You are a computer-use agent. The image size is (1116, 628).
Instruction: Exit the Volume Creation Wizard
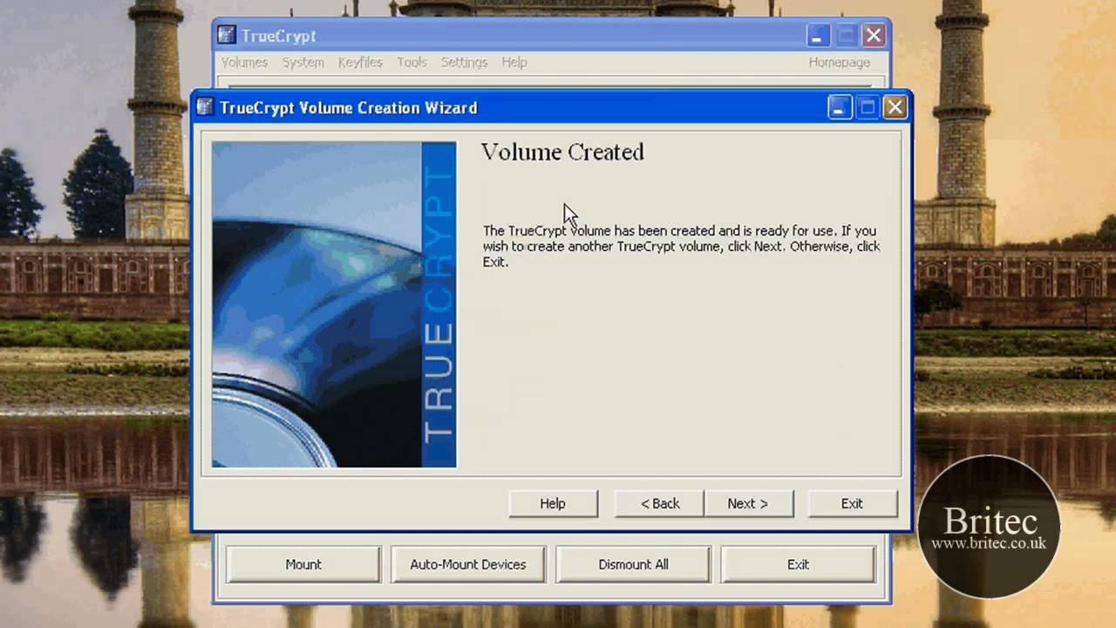[852, 503]
